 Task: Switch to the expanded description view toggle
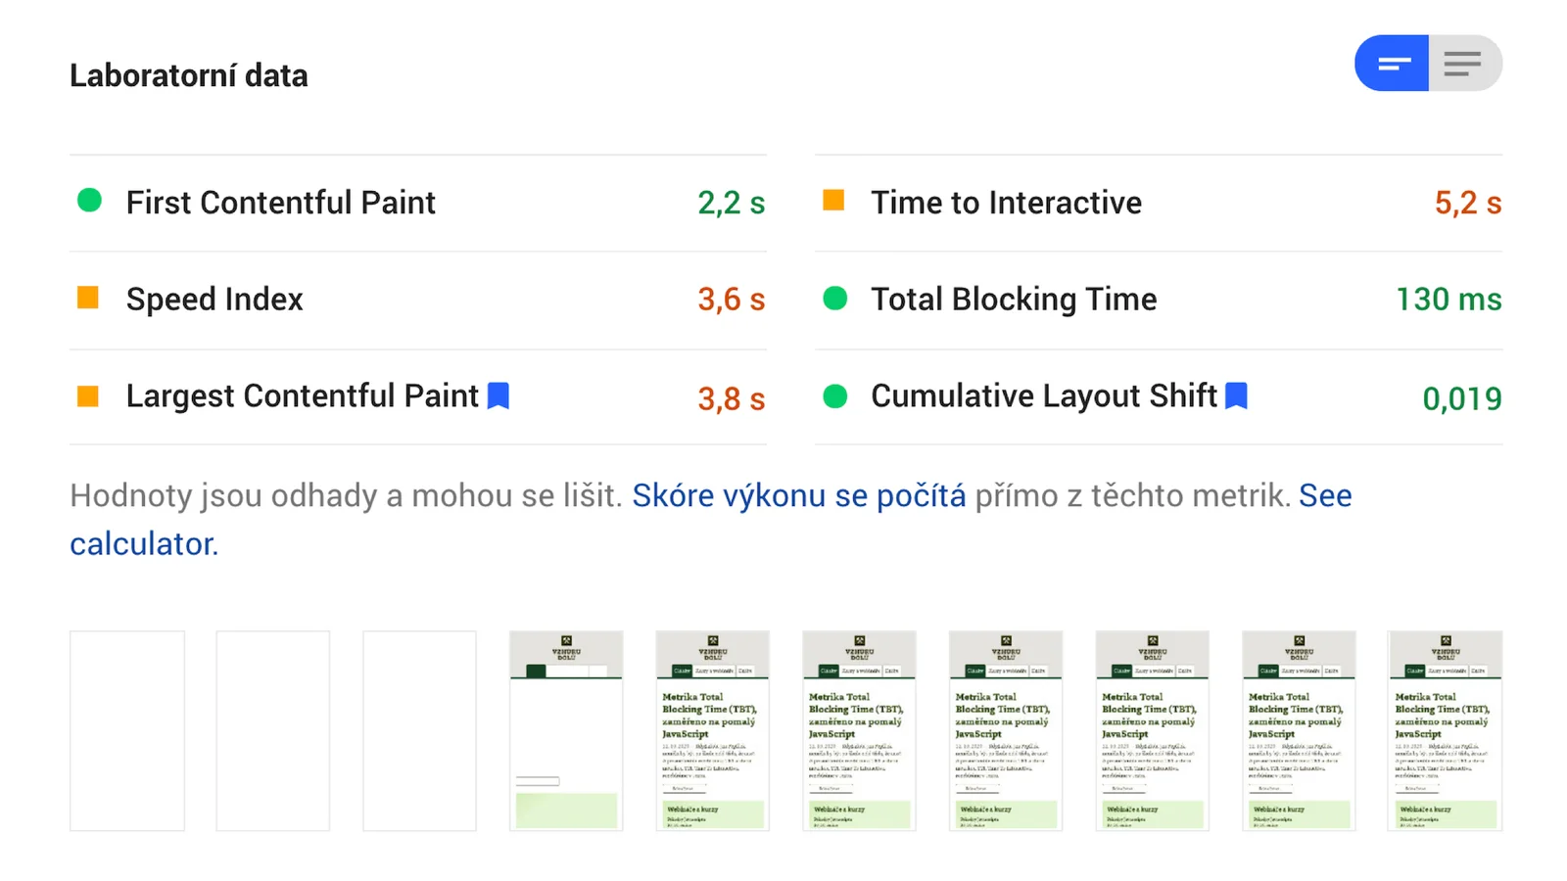1463,64
